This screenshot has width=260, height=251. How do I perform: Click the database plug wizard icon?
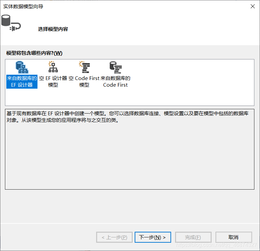pyautogui.click(x=11, y=23)
